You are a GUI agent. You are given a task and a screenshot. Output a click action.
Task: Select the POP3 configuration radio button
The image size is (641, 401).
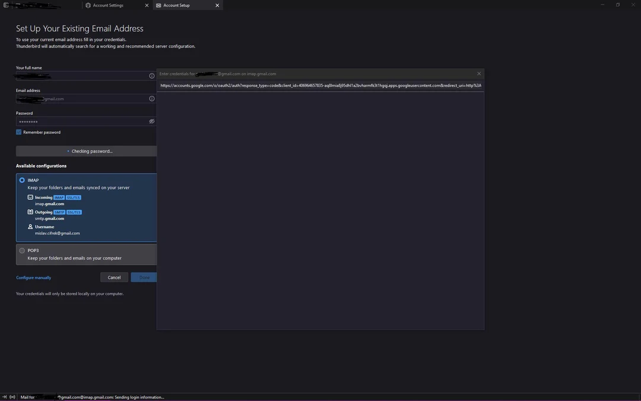coord(22,250)
